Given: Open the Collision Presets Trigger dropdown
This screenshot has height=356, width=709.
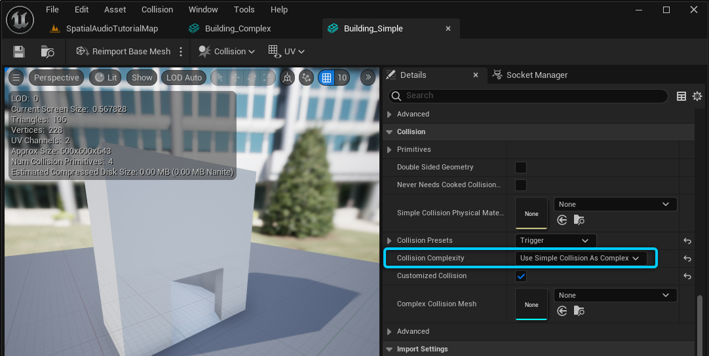Looking at the screenshot, I should [x=556, y=240].
